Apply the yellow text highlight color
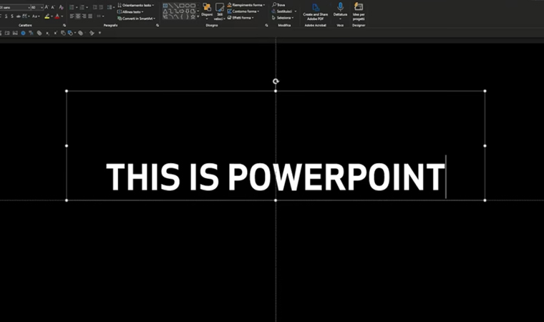Screen dimensions: 544x322 pos(47,16)
